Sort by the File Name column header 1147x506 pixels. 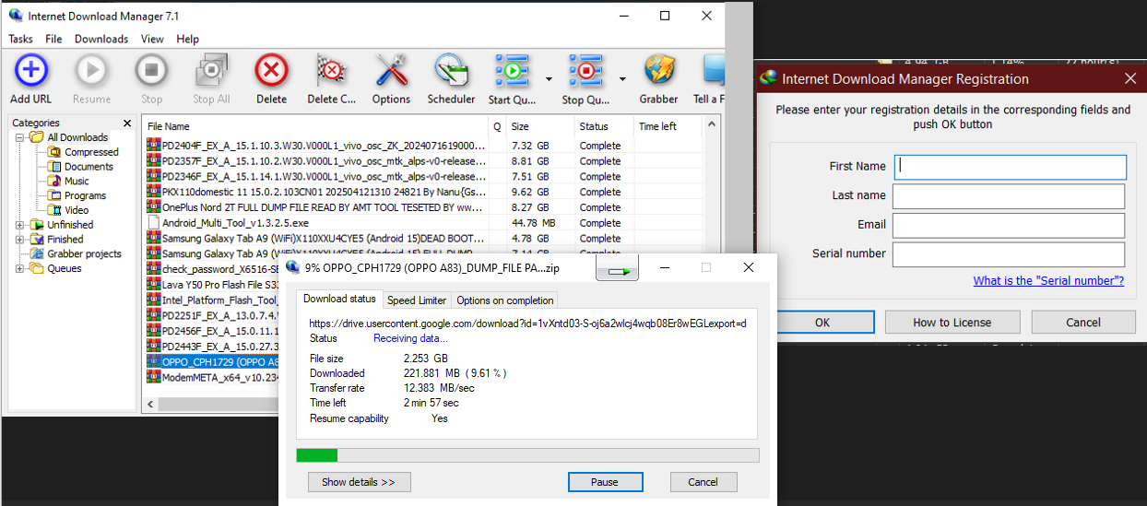315,126
